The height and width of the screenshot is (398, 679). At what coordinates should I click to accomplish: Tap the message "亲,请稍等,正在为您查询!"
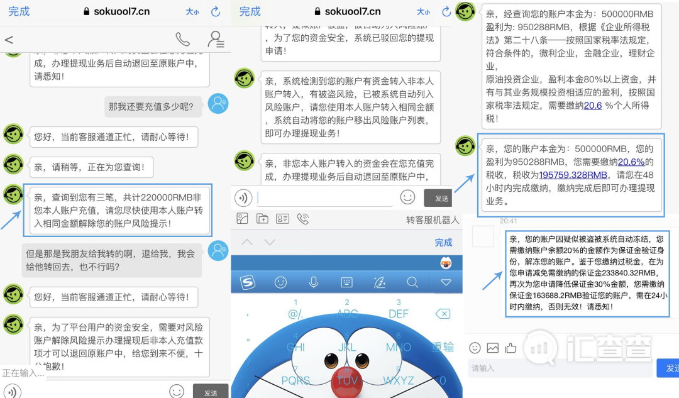tap(91, 167)
